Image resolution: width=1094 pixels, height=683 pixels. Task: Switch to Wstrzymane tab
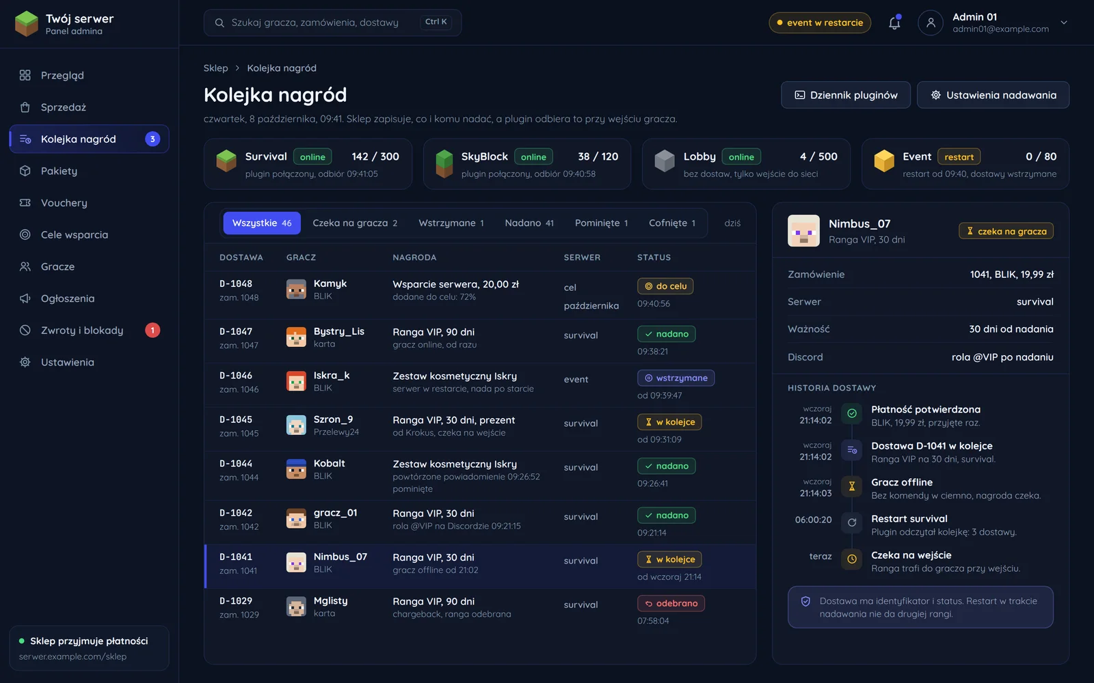pos(451,223)
